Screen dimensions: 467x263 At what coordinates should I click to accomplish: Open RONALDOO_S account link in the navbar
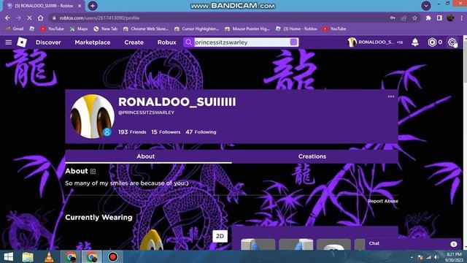pyautogui.click(x=375, y=42)
